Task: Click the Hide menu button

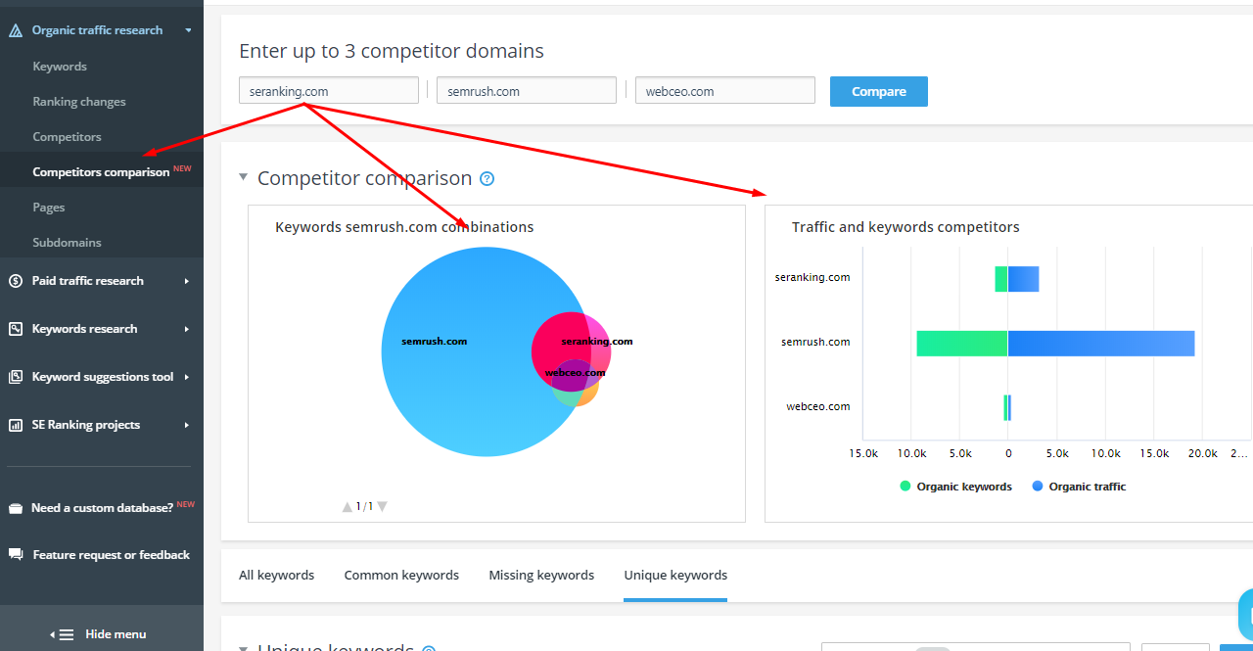Action: coord(102,634)
